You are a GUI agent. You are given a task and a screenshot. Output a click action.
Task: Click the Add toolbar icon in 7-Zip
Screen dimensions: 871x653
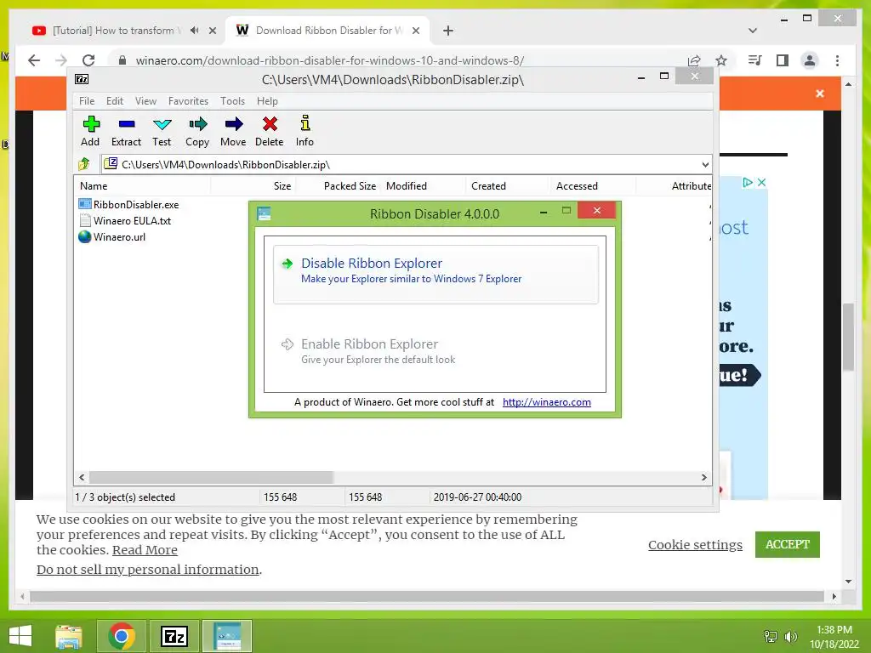coord(90,131)
